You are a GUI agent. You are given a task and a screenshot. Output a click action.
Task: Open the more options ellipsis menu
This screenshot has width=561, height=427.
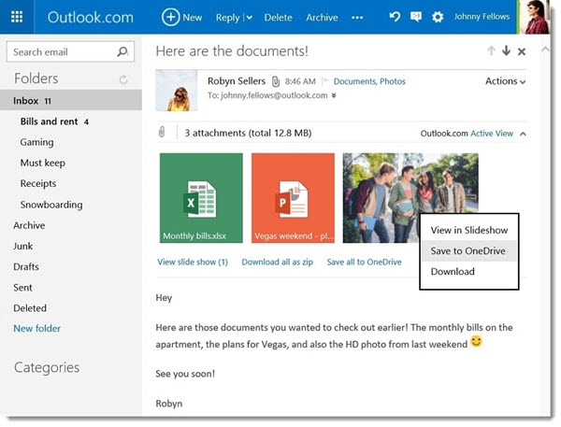coord(357,18)
